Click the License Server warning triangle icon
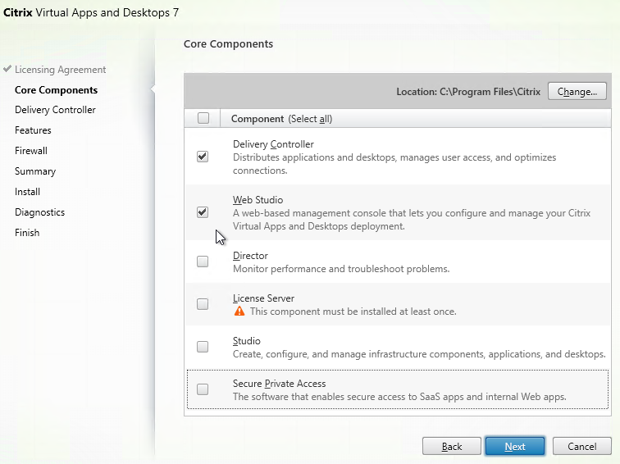 pos(239,312)
